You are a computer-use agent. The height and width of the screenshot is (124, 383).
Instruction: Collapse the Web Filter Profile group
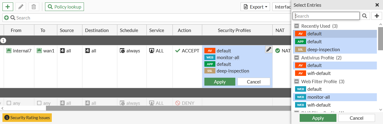(297, 82)
